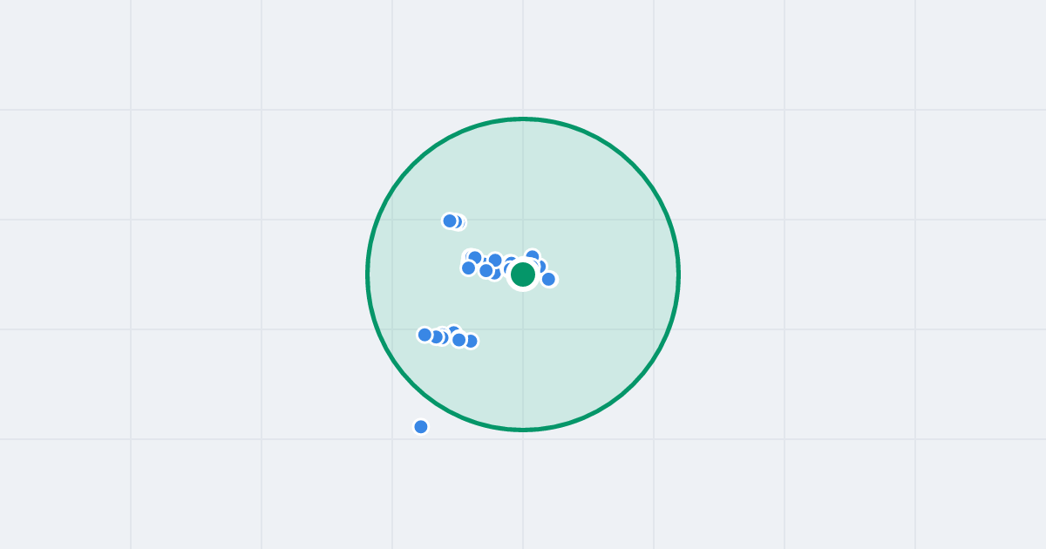Select leftmost blue dot of the bottom cluster

425,335
